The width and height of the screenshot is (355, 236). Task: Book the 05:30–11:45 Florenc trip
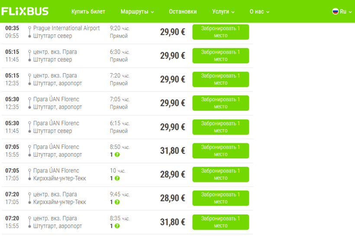pyautogui.click(x=220, y=127)
